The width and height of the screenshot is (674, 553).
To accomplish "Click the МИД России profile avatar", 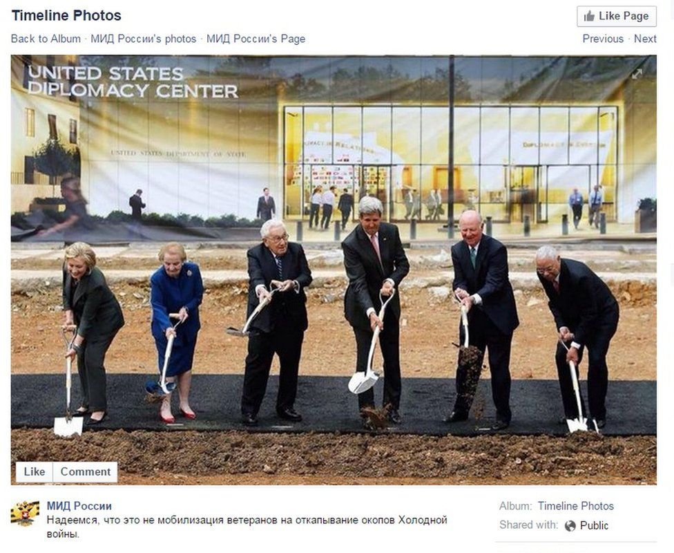I will click(25, 513).
